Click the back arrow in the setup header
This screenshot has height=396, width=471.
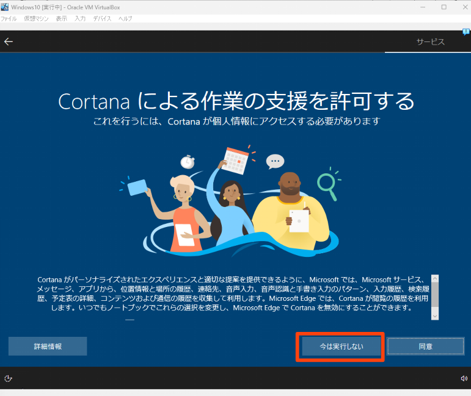[x=9, y=41]
